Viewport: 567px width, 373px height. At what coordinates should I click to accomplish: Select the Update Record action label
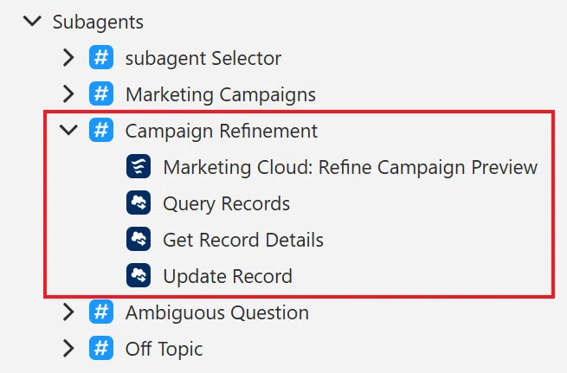point(228,276)
